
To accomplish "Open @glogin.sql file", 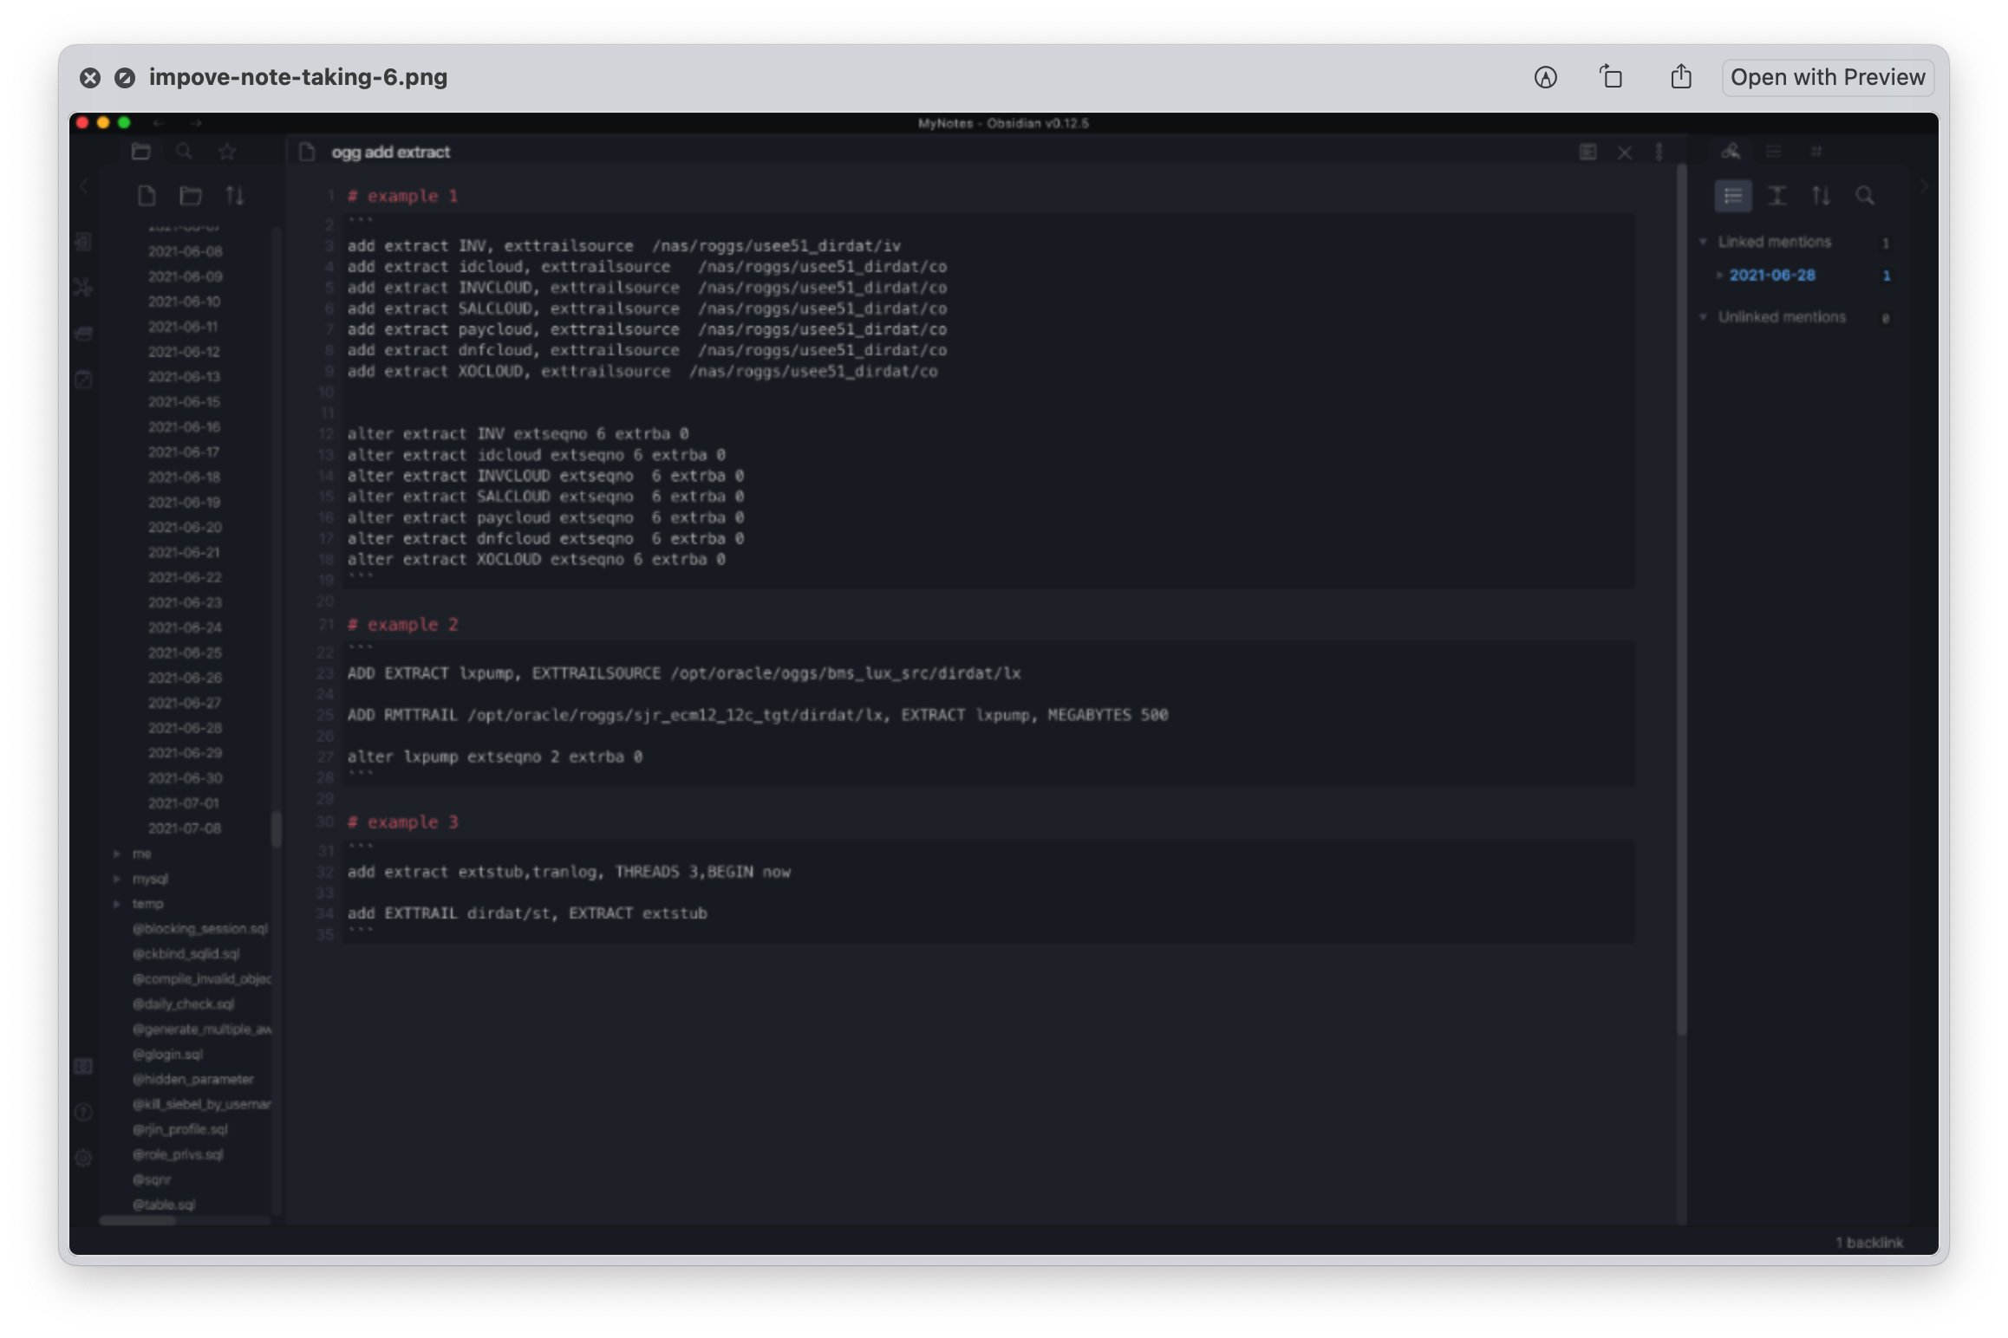I will click(x=167, y=1055).
